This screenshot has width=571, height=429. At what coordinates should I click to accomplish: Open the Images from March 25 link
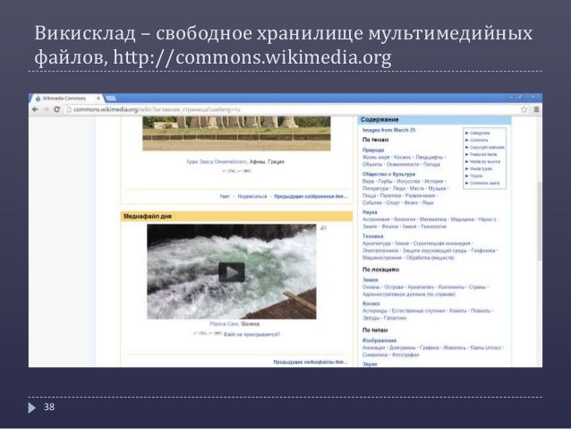[388, 130]
